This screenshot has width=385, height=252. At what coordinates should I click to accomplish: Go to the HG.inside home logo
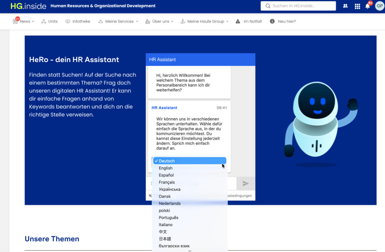pos(28,6)
